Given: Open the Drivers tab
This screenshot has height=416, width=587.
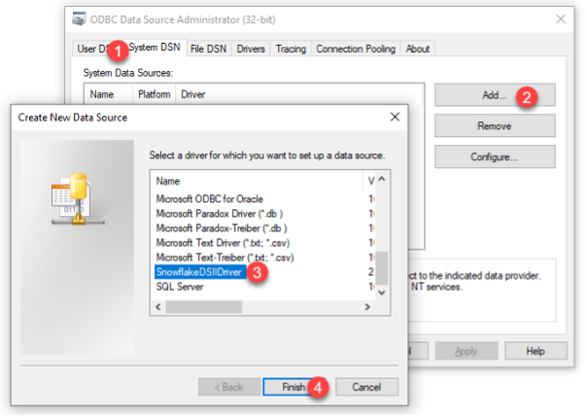Looking at the screenshot, I should (x=251, y=49).
